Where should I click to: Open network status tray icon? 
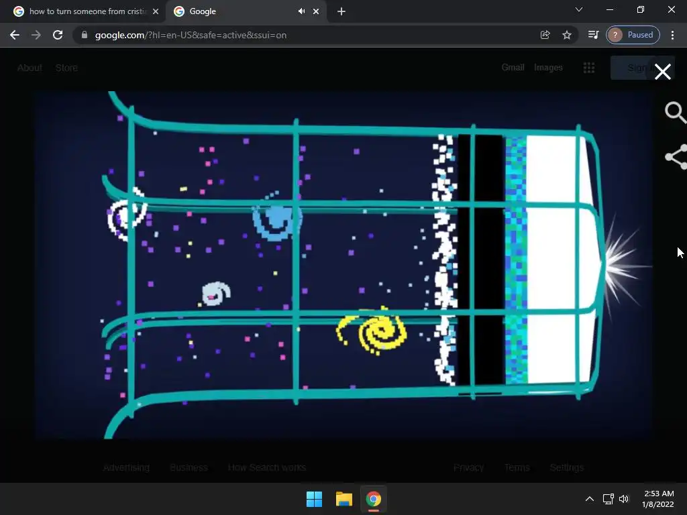pyautogui.click(x=608, y=499)
